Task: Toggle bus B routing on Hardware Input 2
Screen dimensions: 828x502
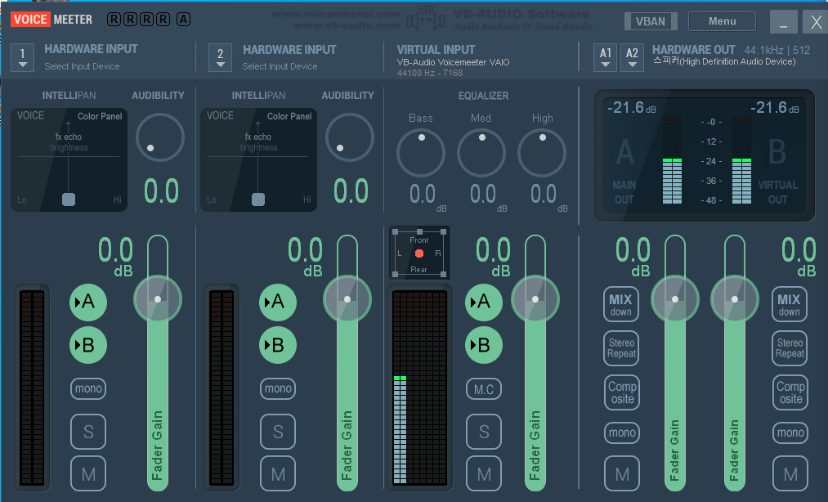Action: coord(278,345)
